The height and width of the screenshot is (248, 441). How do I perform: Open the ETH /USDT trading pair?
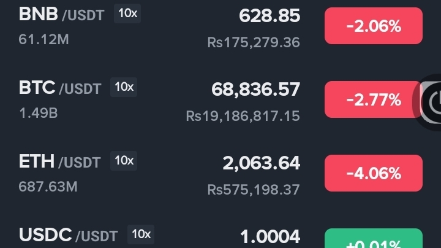click(x=59, y=161)
